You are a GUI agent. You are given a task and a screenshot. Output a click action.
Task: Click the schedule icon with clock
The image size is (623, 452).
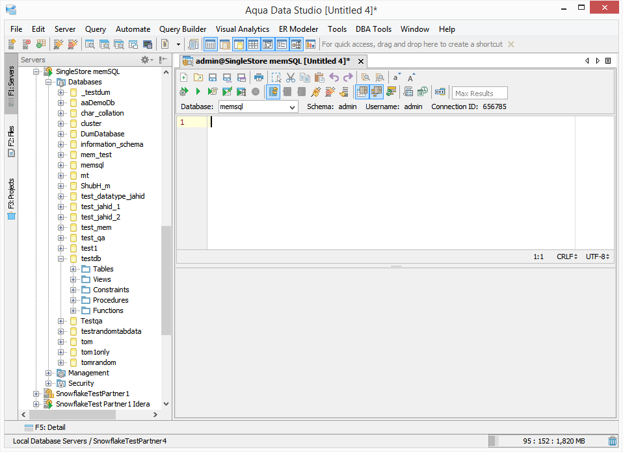(x=422, y=92)
